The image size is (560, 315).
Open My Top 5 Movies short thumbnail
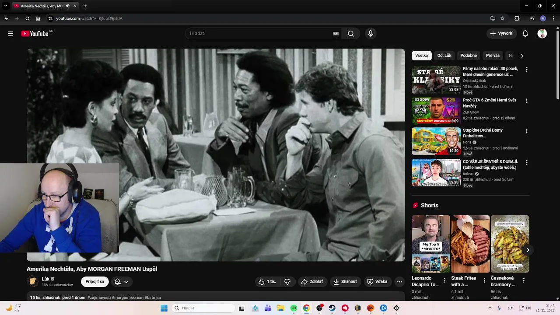[x=431, y=244]
